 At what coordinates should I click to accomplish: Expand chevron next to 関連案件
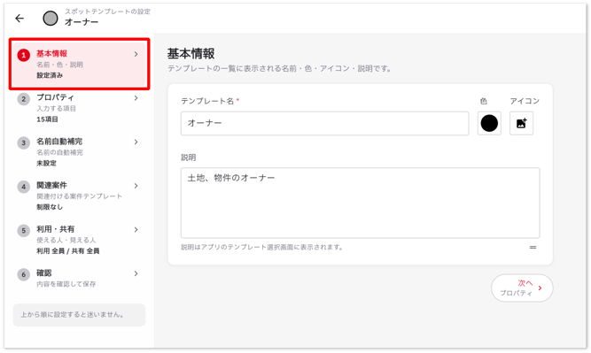(136, 186)
